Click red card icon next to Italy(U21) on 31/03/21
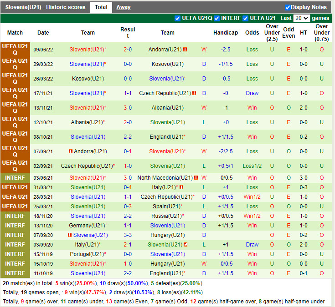 181,187
